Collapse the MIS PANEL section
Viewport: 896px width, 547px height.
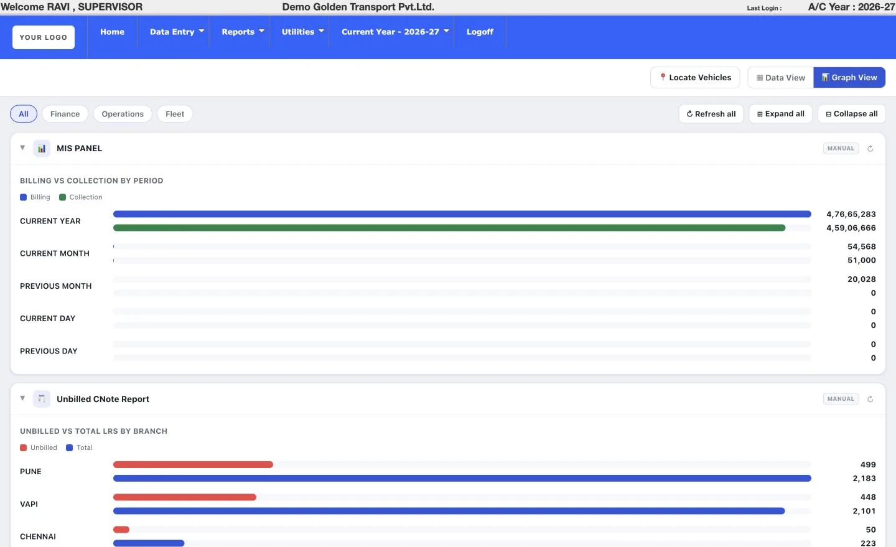point(22,148)
